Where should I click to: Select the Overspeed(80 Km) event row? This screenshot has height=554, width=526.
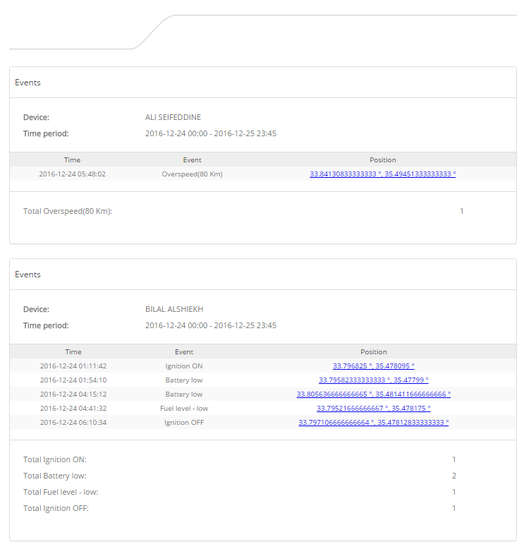coord(263,174)
